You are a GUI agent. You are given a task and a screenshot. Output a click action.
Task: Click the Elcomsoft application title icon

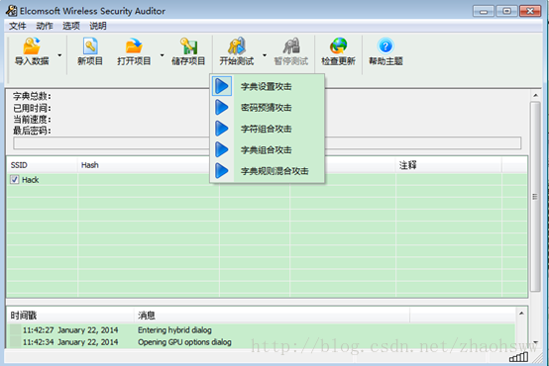coord(11,11)
